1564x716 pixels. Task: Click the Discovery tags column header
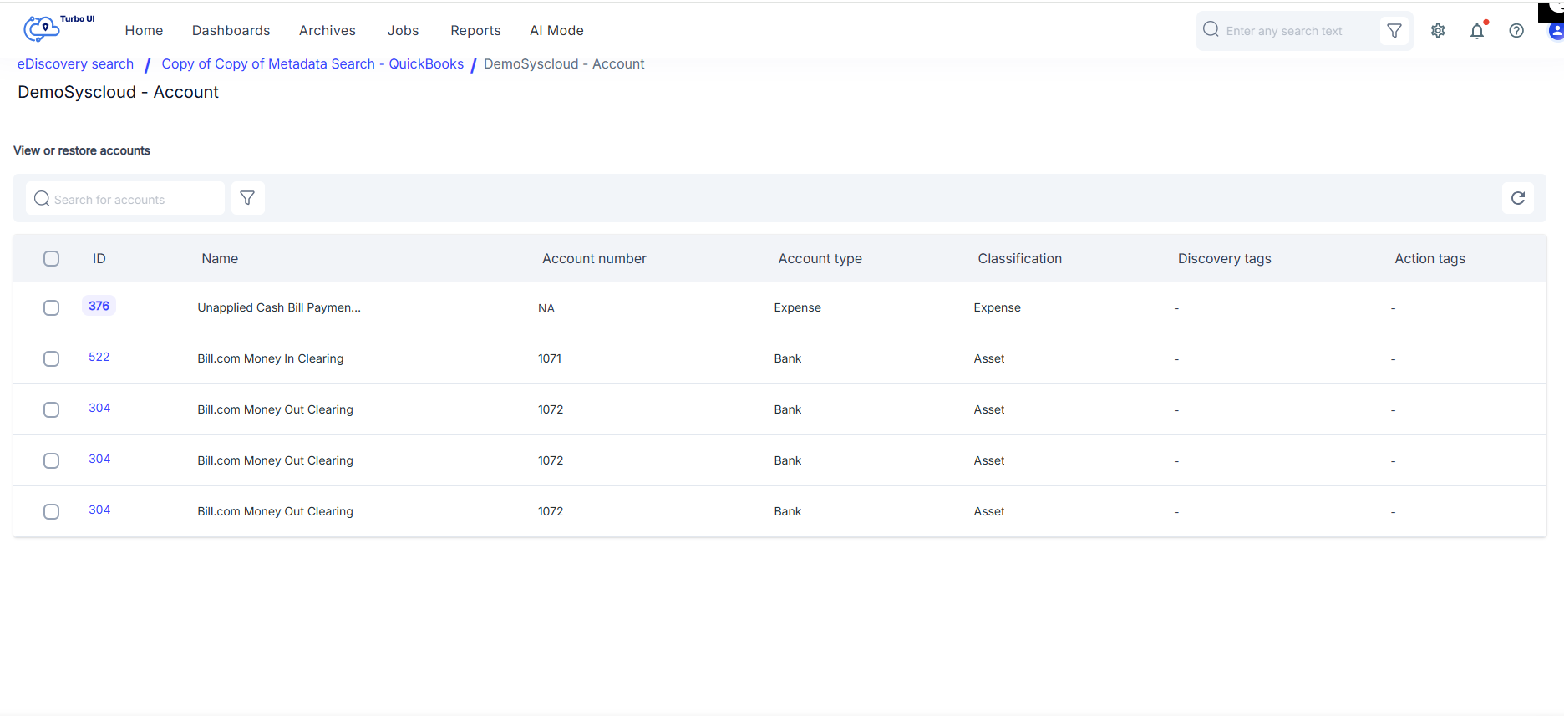pyautogui.click(x=1224, y=259)
